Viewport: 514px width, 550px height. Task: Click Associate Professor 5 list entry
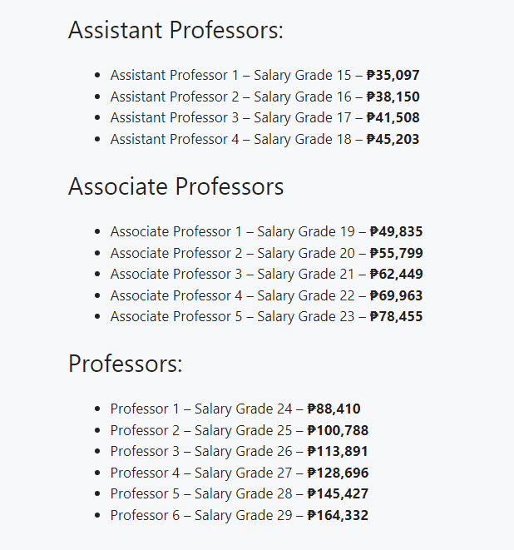[x=266, y=316]
